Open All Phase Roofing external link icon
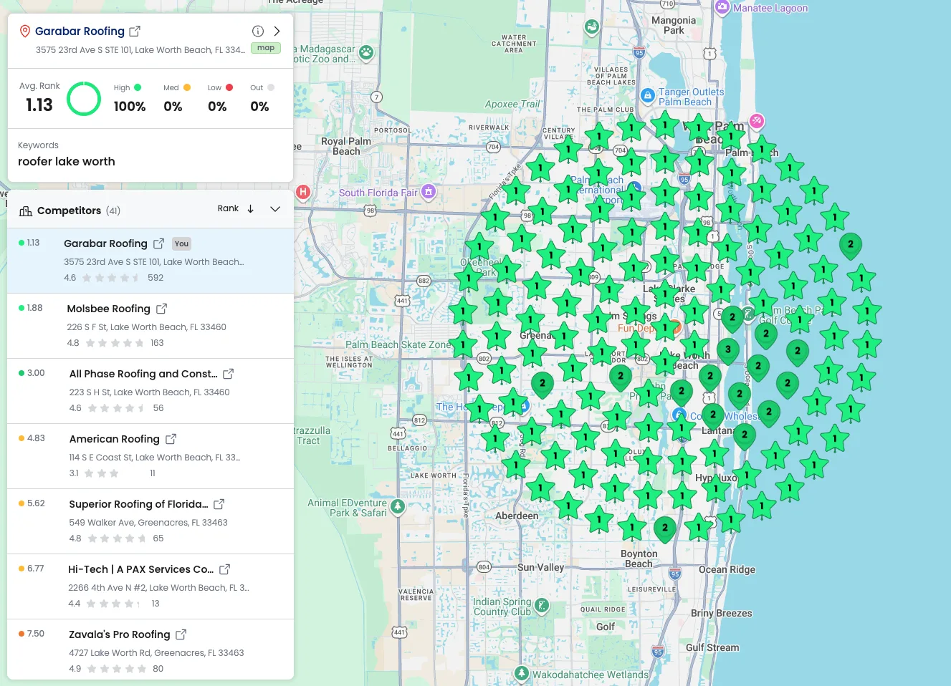The height and width of the screenshot is (686, 951). coord(228,374)
